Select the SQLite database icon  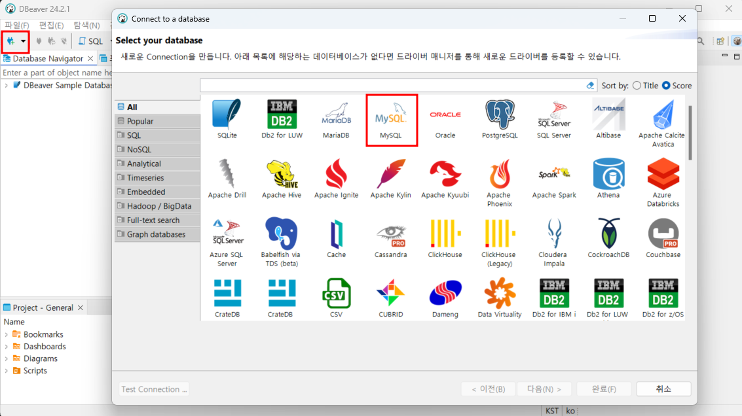[x=227, y=119]
